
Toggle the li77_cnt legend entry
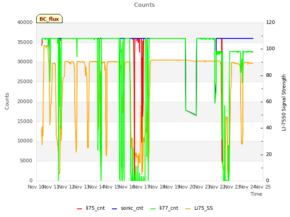(164, 208)
